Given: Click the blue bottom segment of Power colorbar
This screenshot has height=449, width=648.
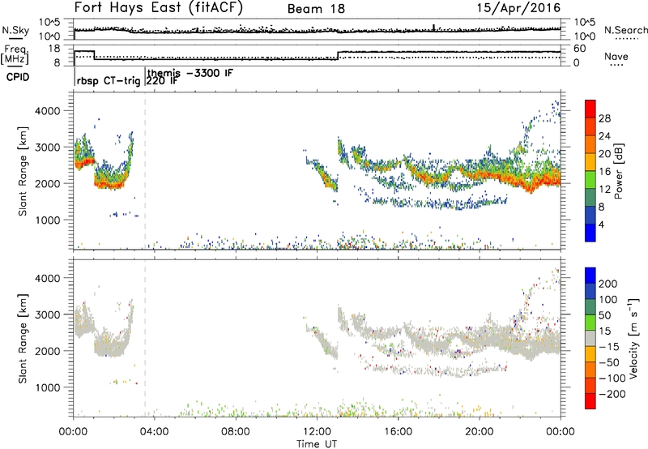Looking at the screenshot, I should pos(590,233).
